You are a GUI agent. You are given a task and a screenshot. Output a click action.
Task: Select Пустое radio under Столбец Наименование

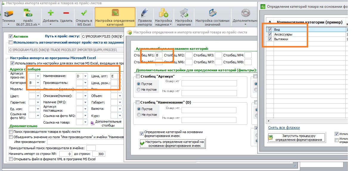[x=139, y=109]
